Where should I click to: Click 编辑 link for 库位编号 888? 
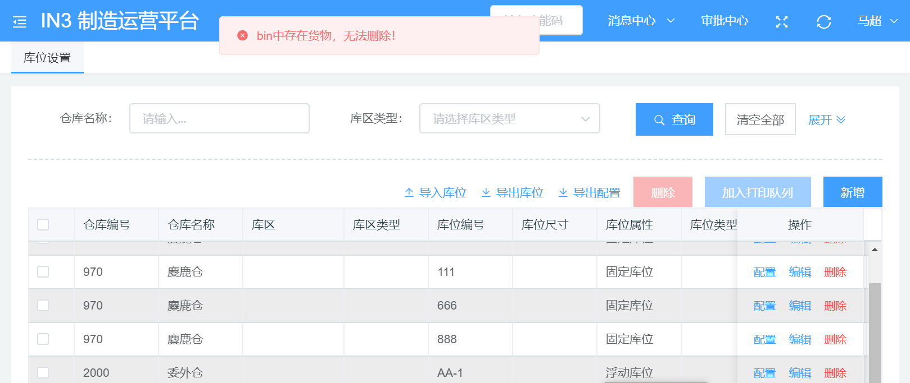pyautogui.click(x=800, y=339)
